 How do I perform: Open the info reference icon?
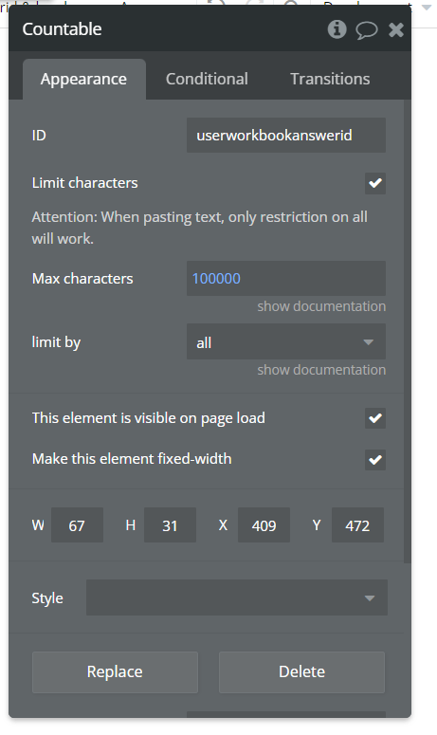pyautogui.click(x=337, y=29)
